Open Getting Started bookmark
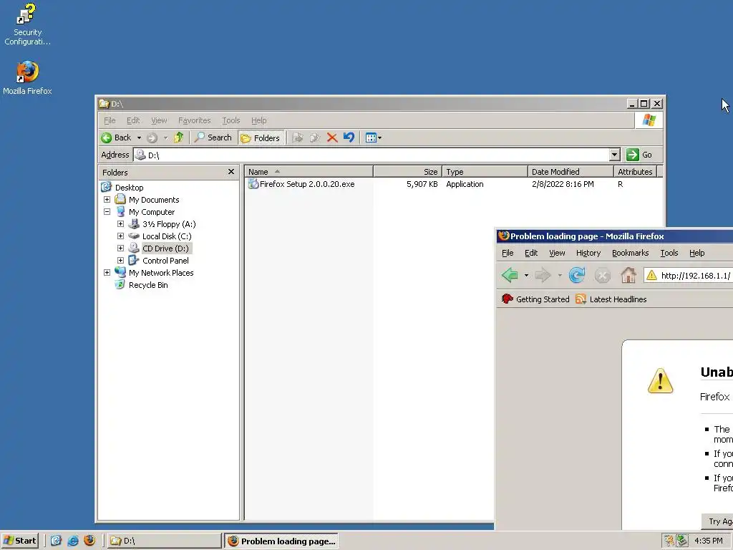Viewport: 733px width, 550px height. pos(535,299)
